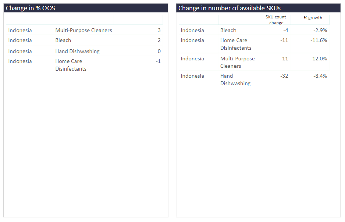Click the 'Change in % OOS' panel title
345x222 pixels.
[x=30, y=8]
